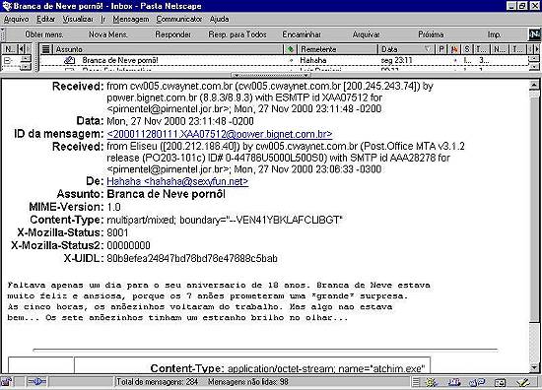Screen dimensions: 542x390
Task: Click the toolbar collapse grip handle
Action: 3,34
